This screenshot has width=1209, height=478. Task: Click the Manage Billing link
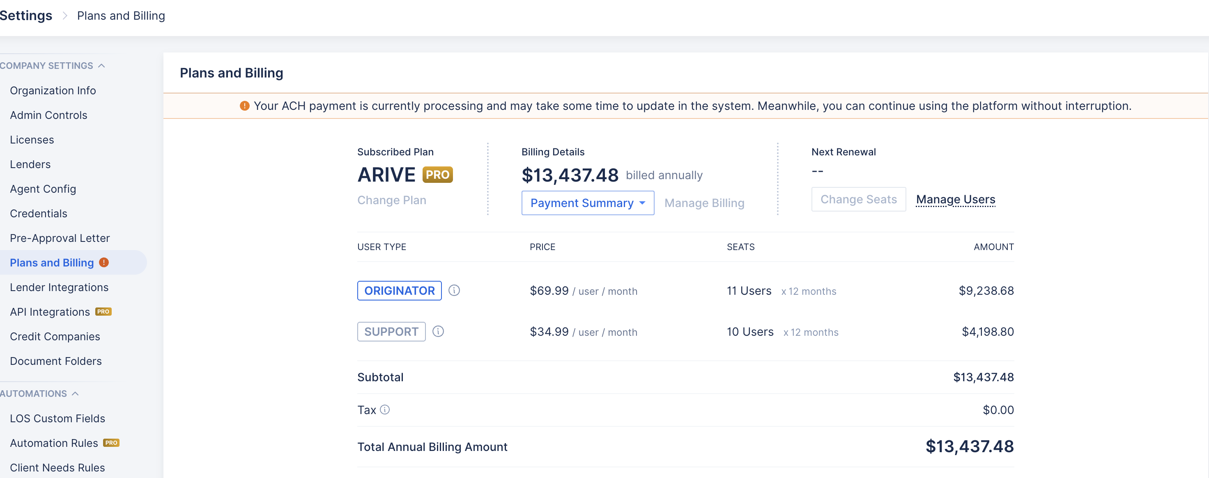click(x=704, y=203)
